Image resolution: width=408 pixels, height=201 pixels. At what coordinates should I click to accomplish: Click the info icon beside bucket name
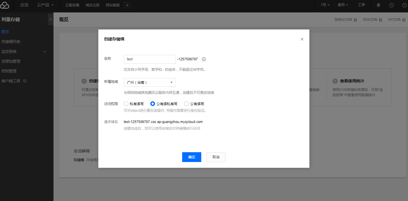(x=204, y=59)
